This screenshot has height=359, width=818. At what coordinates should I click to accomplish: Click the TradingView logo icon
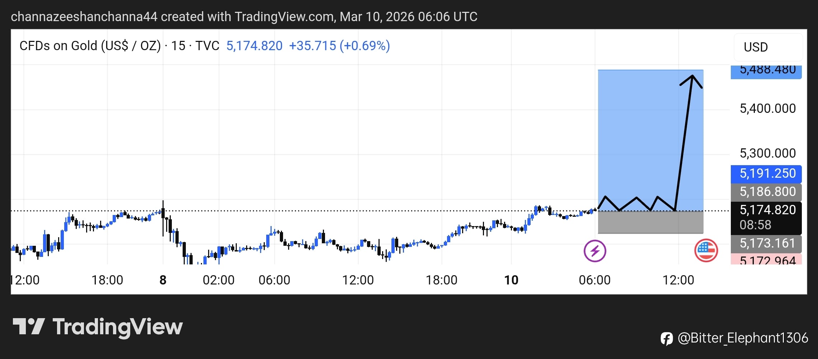pos(29,326)
